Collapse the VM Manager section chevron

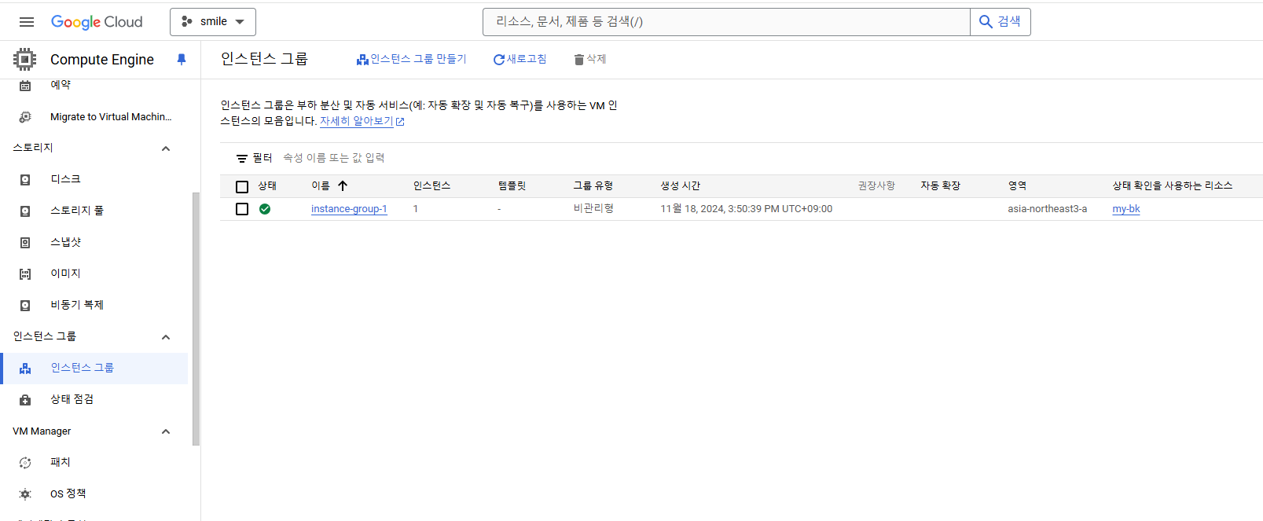point(166,431)
